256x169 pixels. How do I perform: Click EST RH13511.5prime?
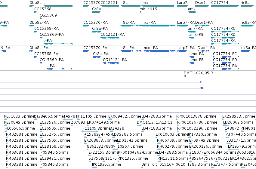[173, 158]
